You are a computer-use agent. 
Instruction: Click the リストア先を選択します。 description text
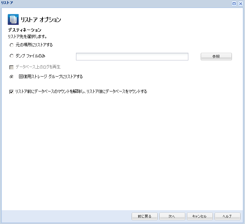27,37
